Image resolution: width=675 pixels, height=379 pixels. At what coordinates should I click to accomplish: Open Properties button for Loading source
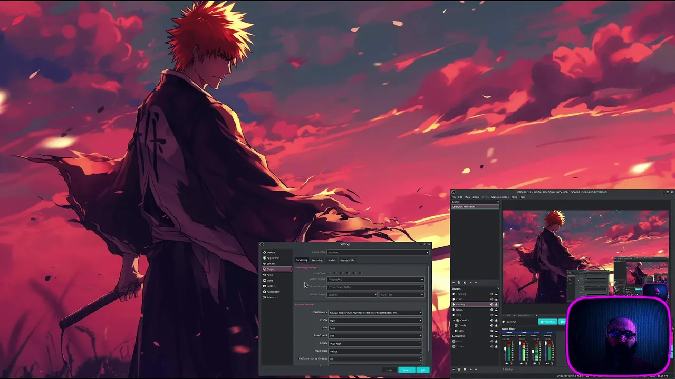coord(547,322)
